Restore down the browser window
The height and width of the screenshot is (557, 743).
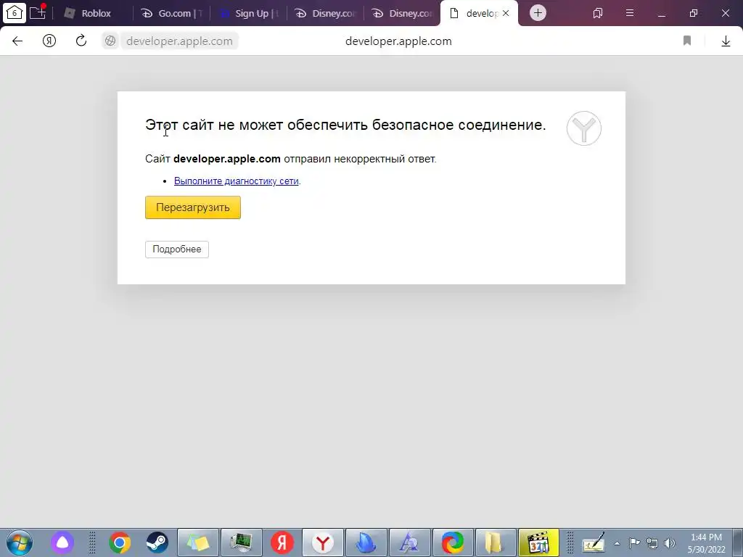(693, 13)
